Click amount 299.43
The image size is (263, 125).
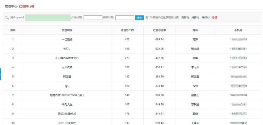[x=159, y=123]
